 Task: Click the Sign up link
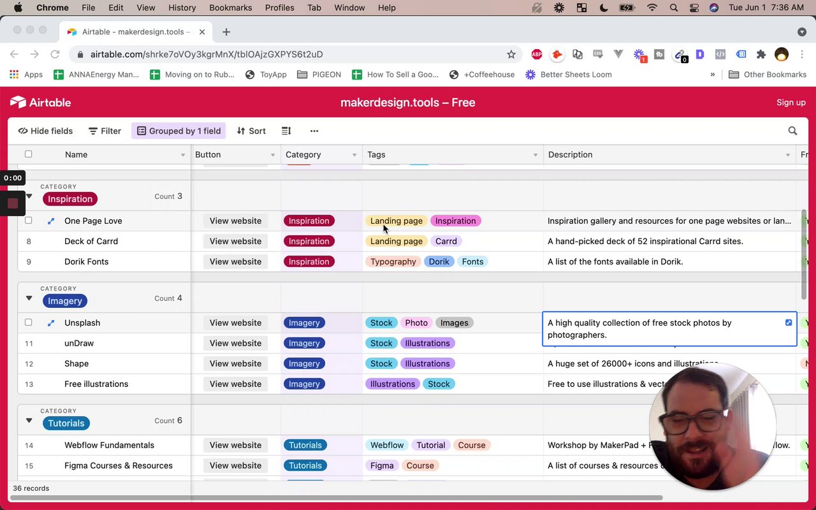click(x=790, y=103)
